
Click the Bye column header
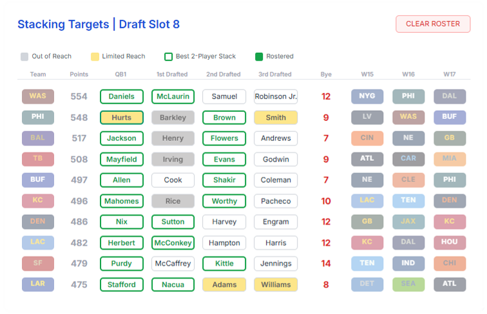(326, 75)
